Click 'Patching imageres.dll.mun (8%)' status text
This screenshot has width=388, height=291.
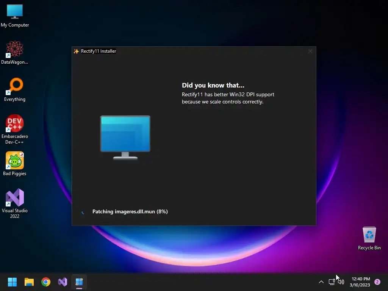pyautogui.click(x=130, y=211)
